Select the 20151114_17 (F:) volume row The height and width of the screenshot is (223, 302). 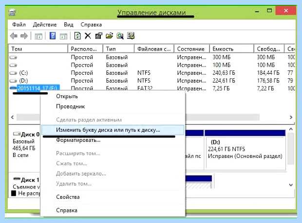click(152, 88)
